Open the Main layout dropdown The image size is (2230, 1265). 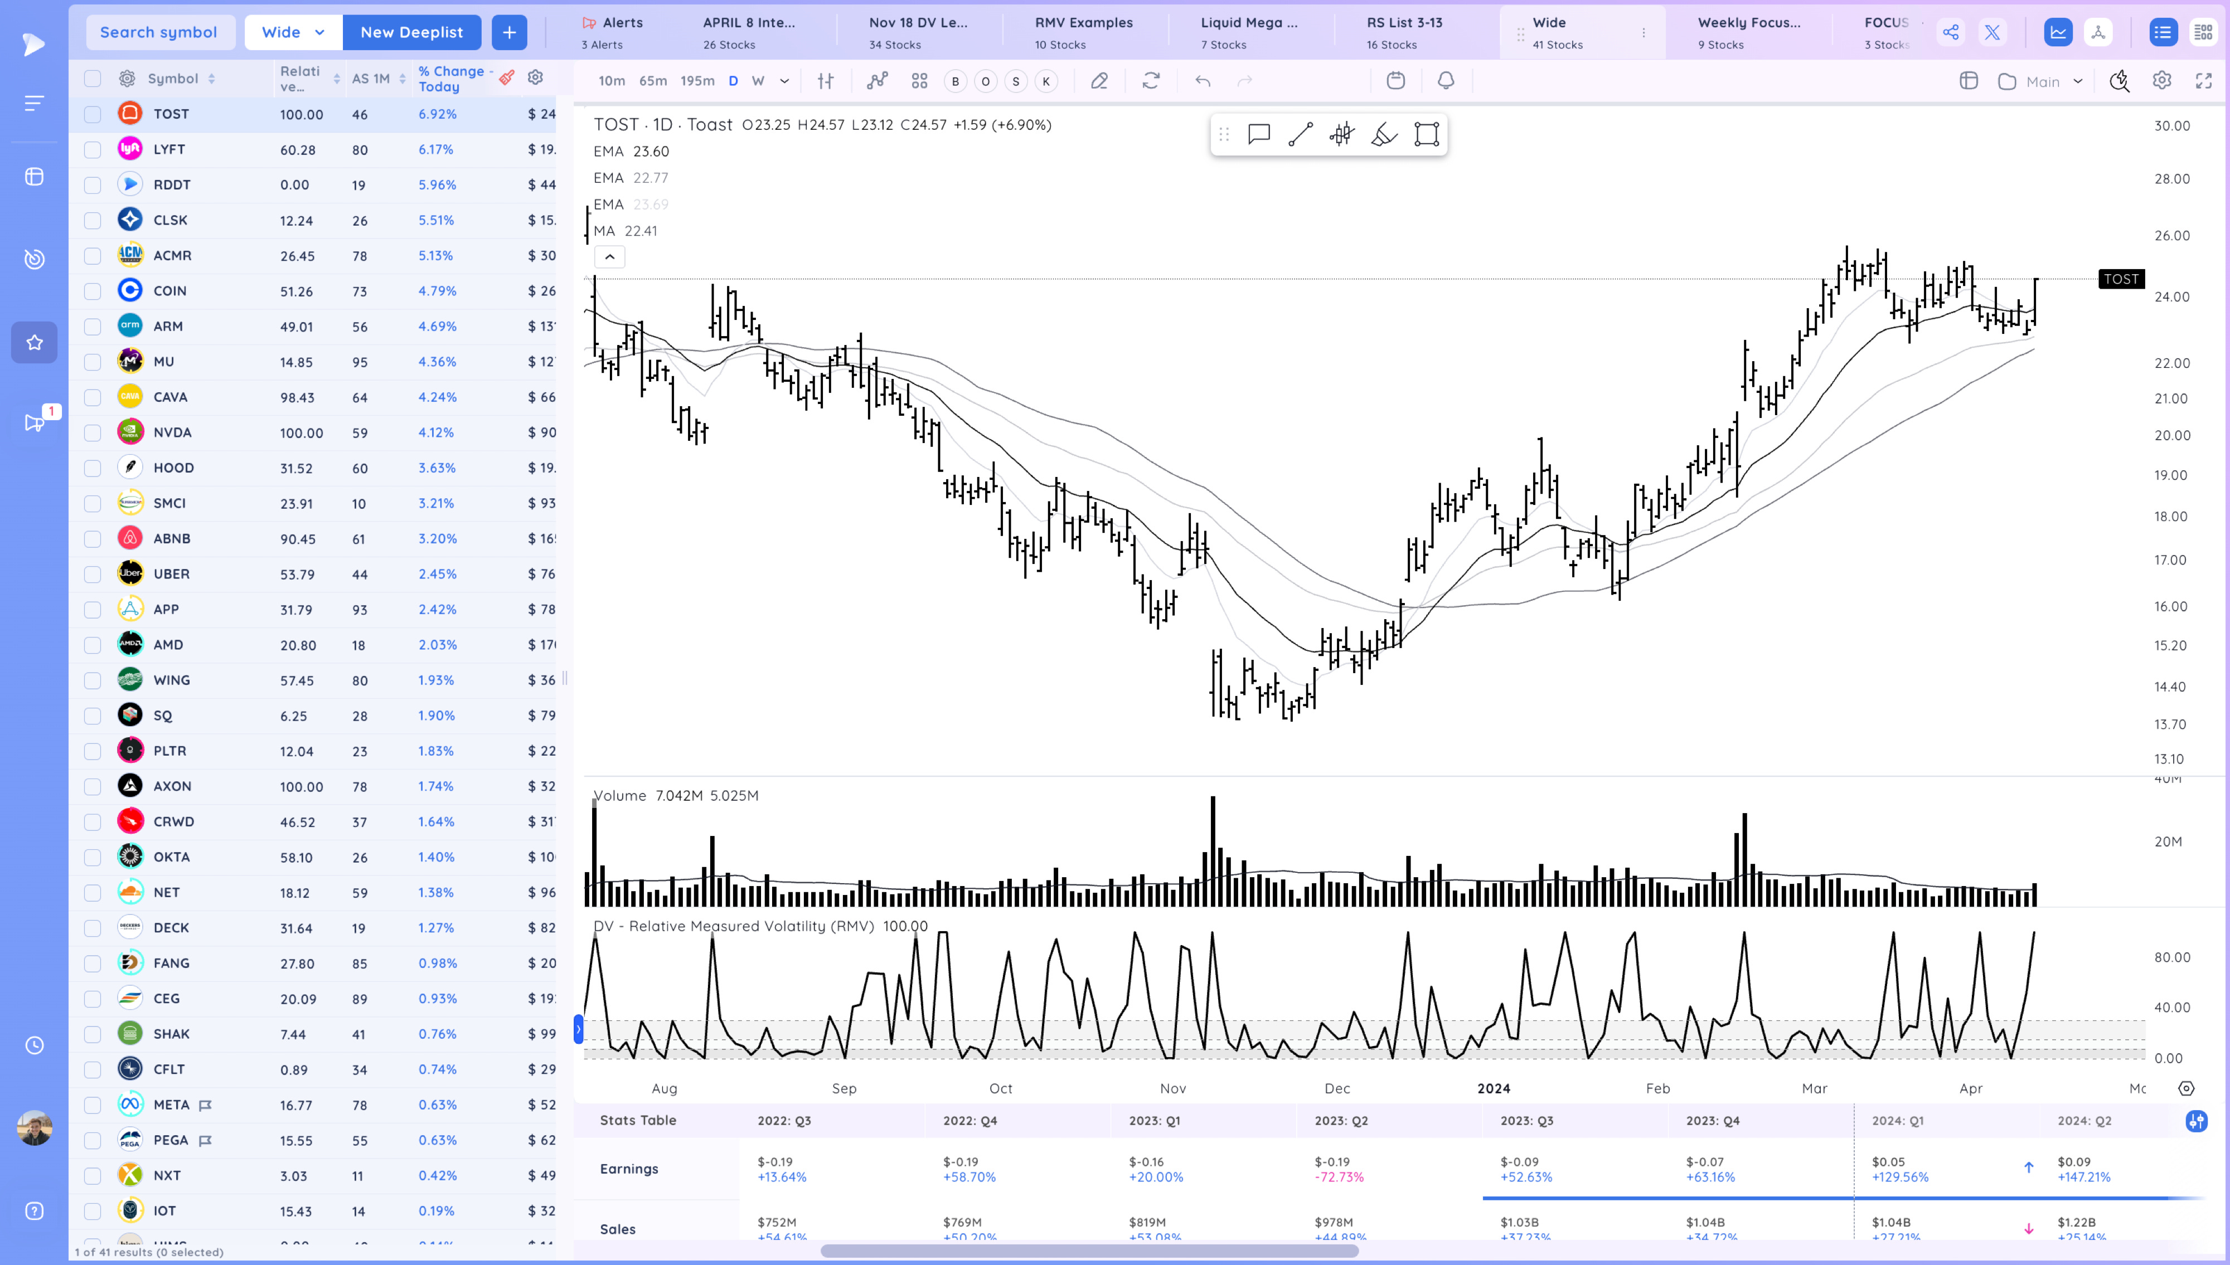coord(2042,81)
